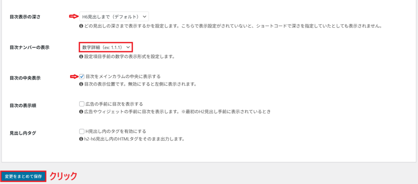Uncheck 目次をメインカラムの中央に表示する checkbox
The image size is (418, 184).
(x=82, y=77)
